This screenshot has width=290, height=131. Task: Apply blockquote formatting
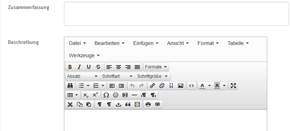(x=128, y=104)
